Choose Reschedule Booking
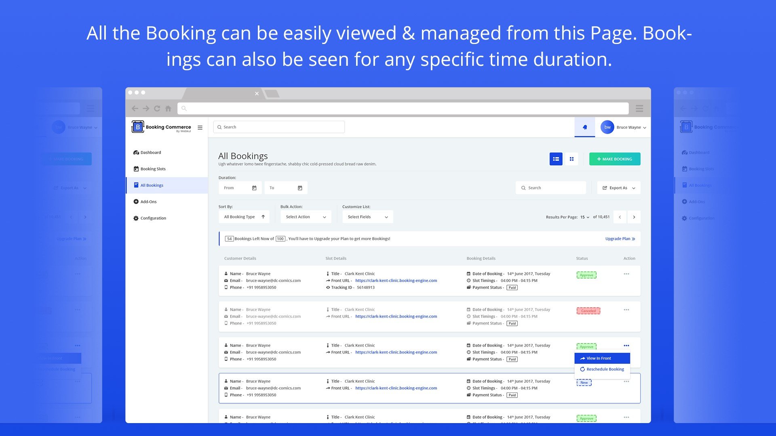Viewport: 776px width, 436px height. click(602, 369)
